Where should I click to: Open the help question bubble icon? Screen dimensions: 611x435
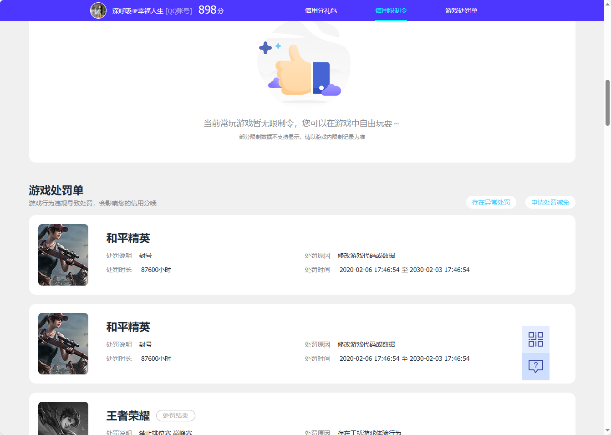(x=535, y=367)
